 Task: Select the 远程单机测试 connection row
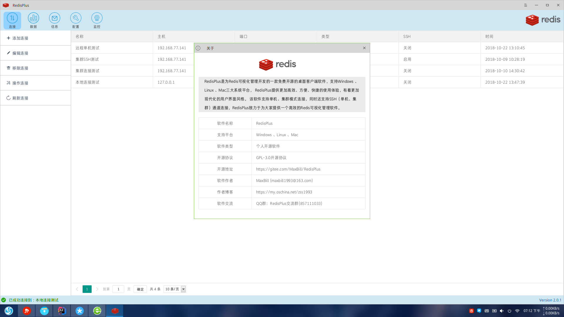(317, 48)
